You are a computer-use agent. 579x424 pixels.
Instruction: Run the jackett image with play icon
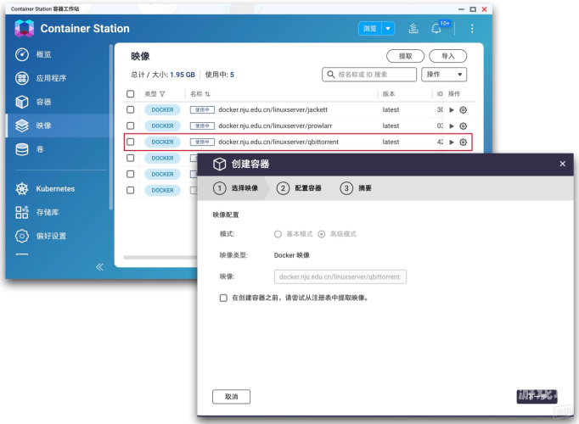point(452,110)
